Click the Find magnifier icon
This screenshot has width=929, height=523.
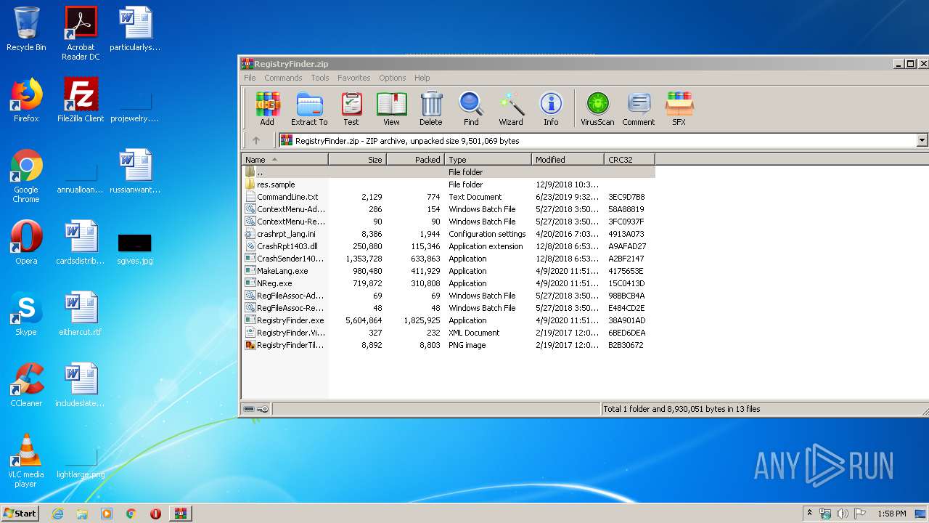pos(471,109)
